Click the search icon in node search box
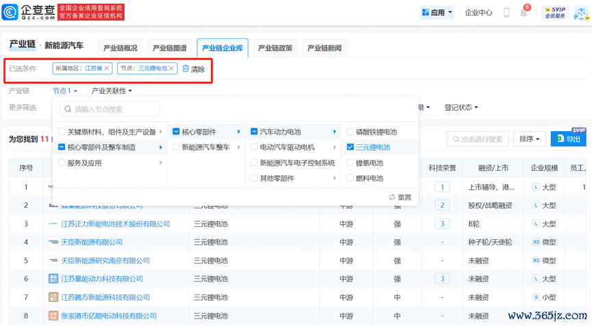Screen dimensions: 592x326 pos(68,109)
